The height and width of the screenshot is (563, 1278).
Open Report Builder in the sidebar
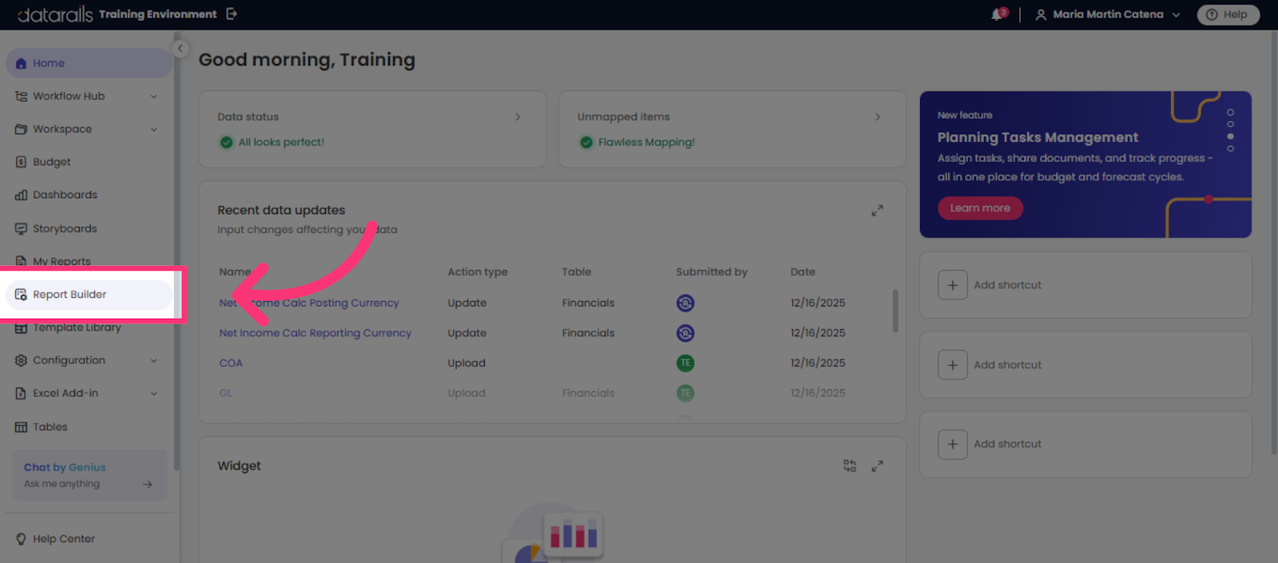[89, 295]
